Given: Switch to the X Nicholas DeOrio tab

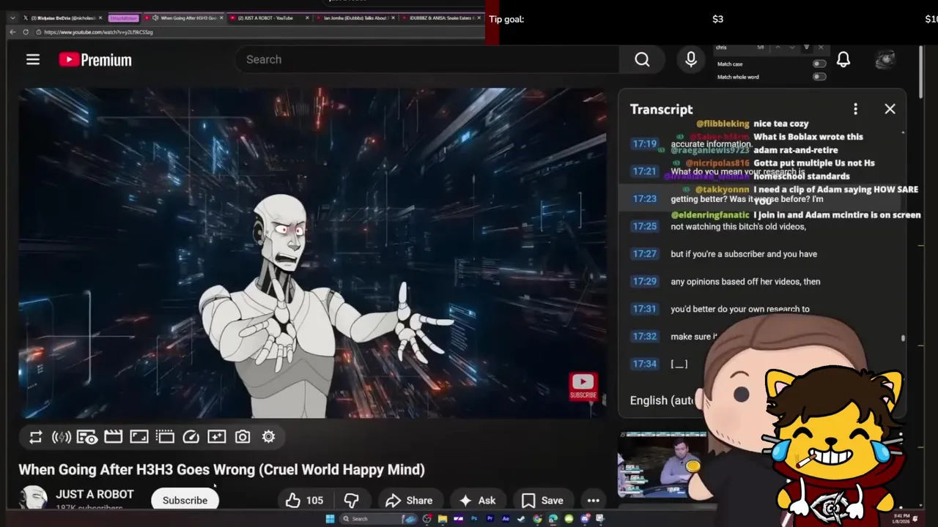Looking at the screenshot, I should tap(64, 18).
